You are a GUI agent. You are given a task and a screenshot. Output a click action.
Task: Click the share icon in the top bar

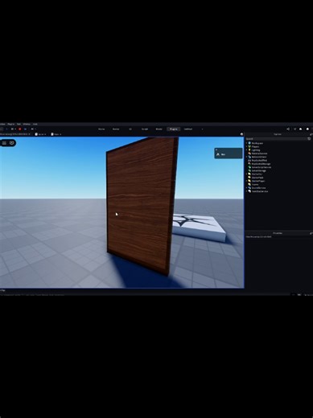(288, 129)
